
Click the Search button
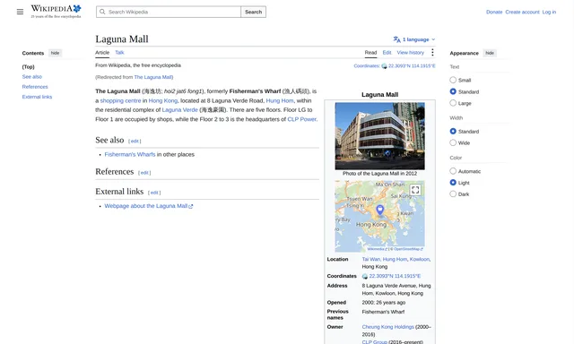(x=253, y=12)
